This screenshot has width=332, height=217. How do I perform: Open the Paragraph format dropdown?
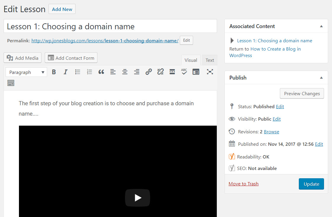click(26, 72)
